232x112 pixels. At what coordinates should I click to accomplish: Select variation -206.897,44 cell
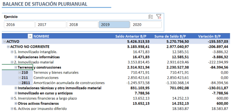point(218,47)
